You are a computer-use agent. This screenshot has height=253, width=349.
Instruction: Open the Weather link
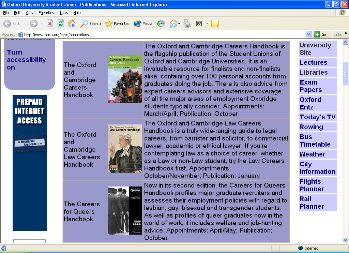(x=318, y=154)
